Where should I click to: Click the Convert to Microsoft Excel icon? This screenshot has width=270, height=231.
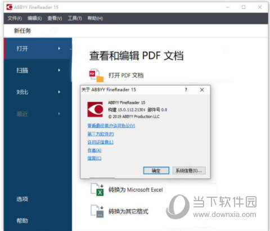click(97, 189)
